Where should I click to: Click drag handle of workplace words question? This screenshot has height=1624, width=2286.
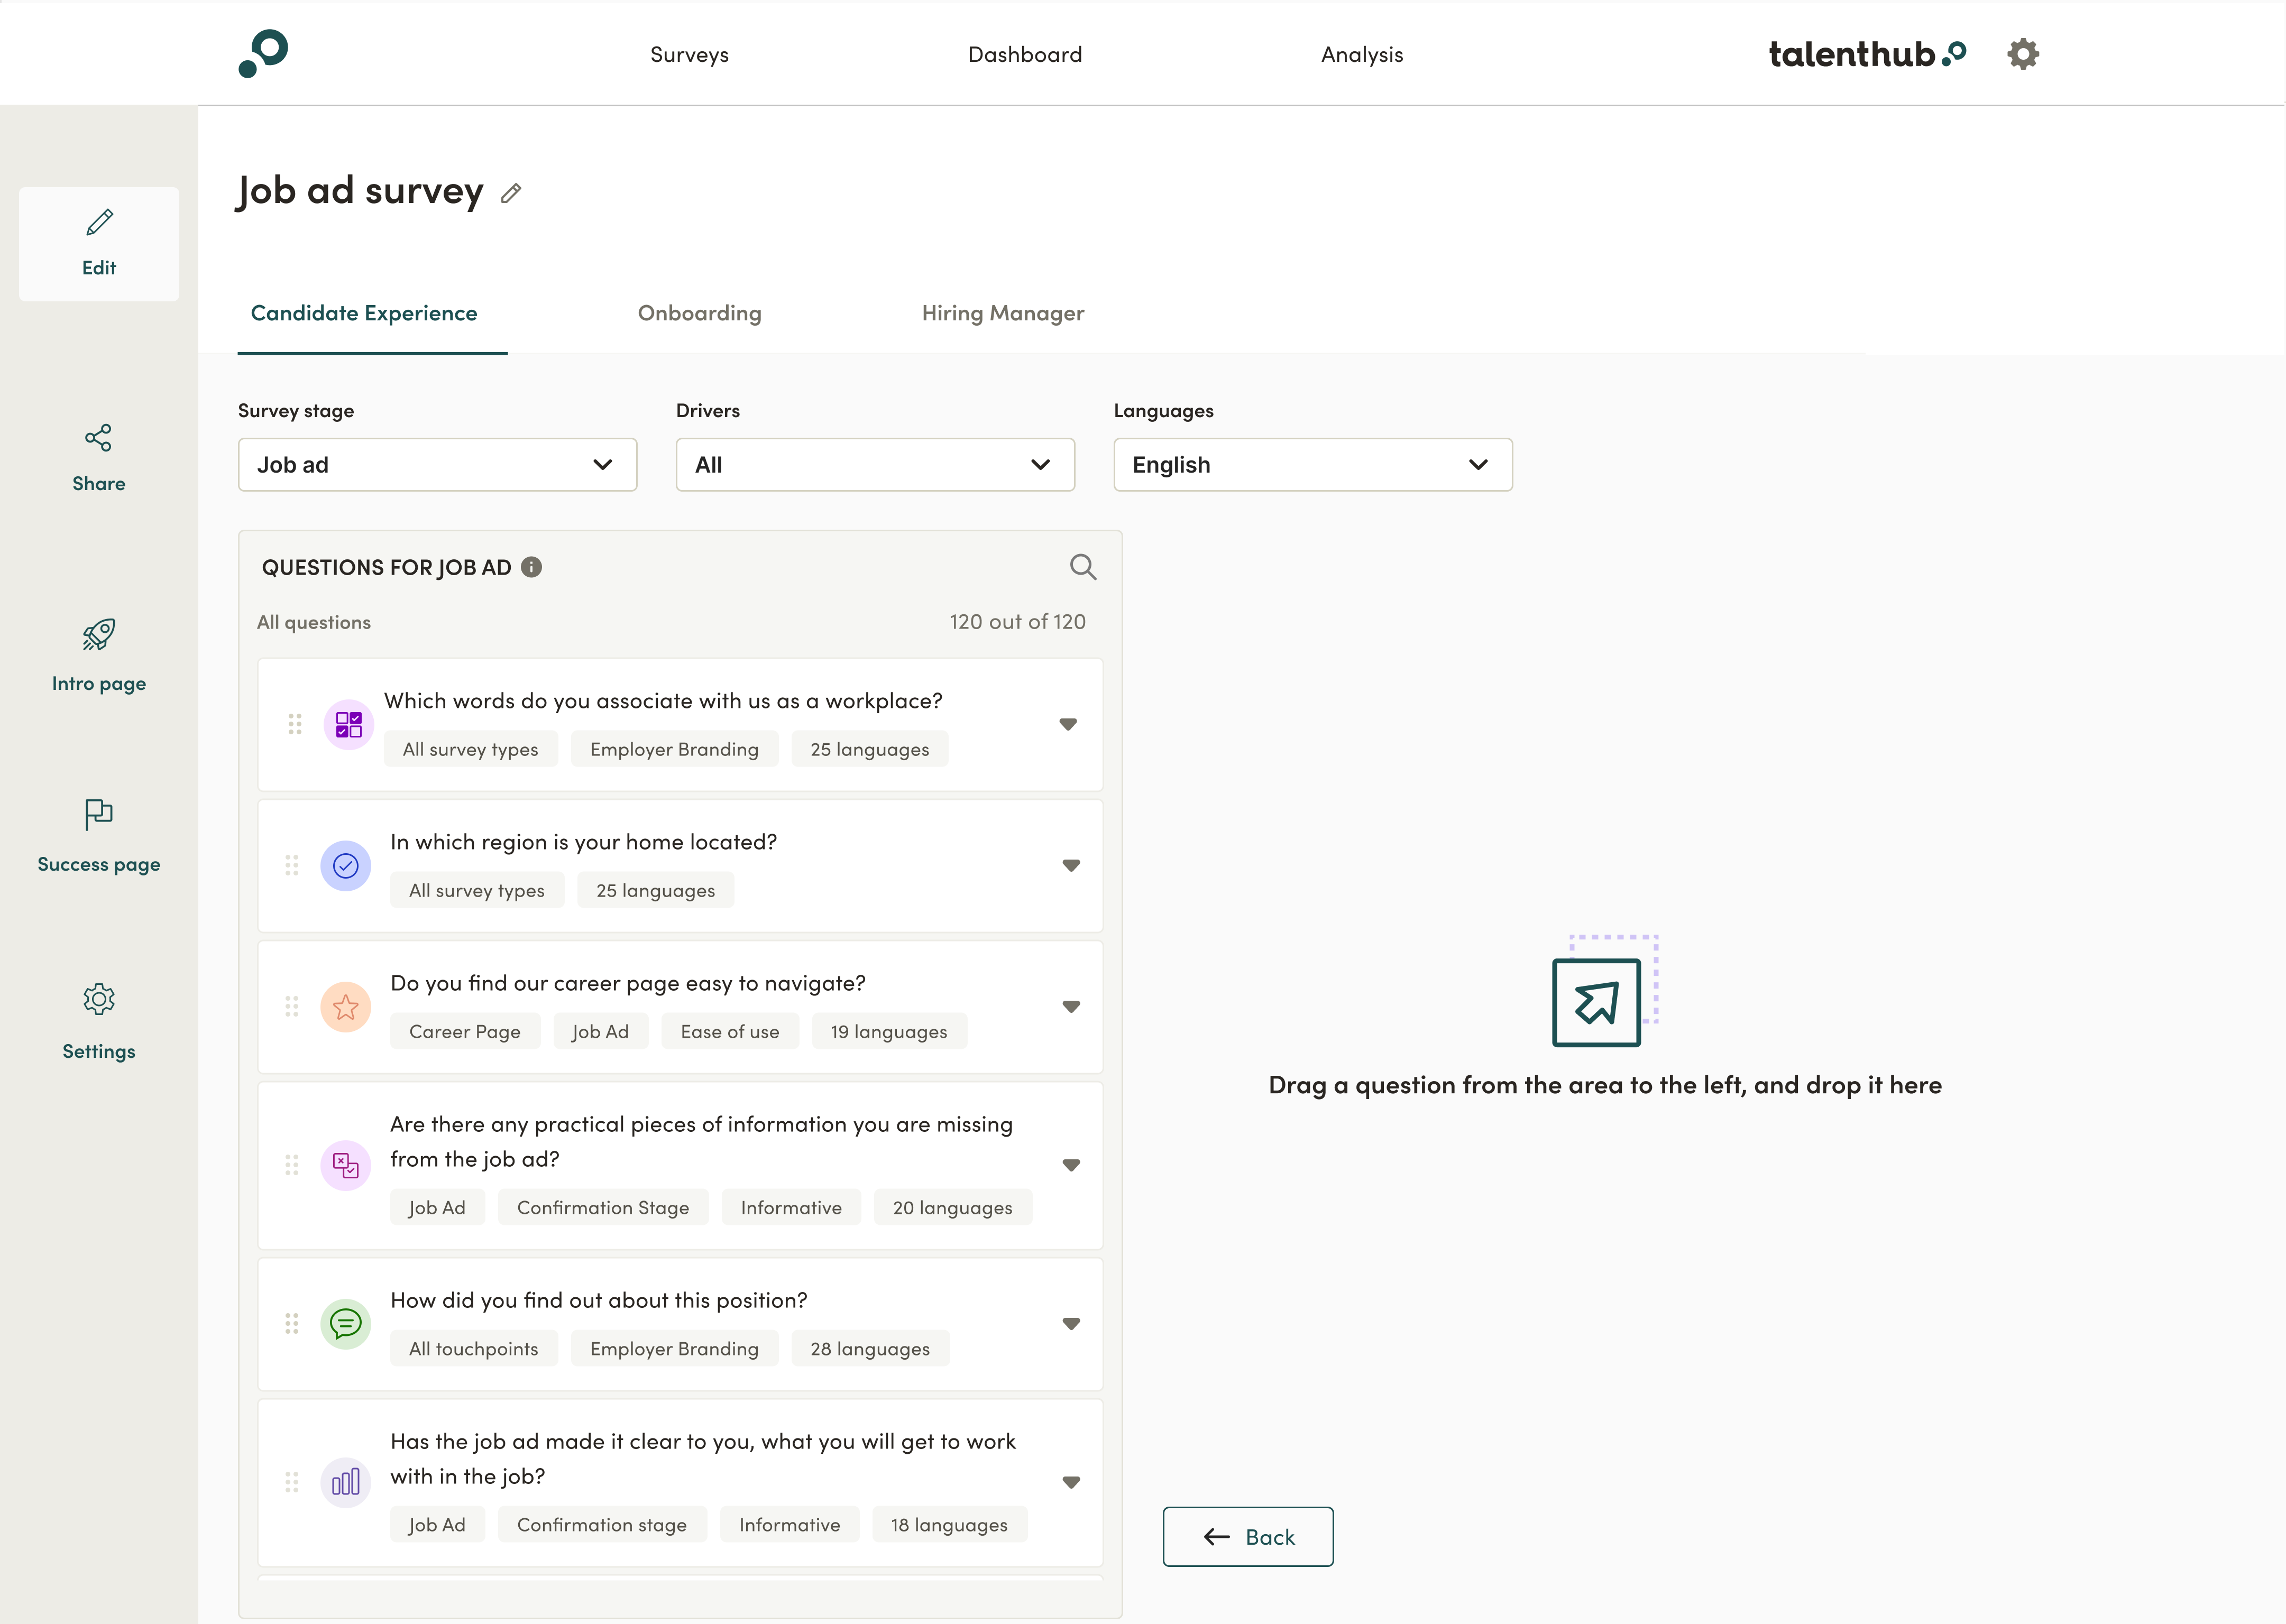[295, 724]
